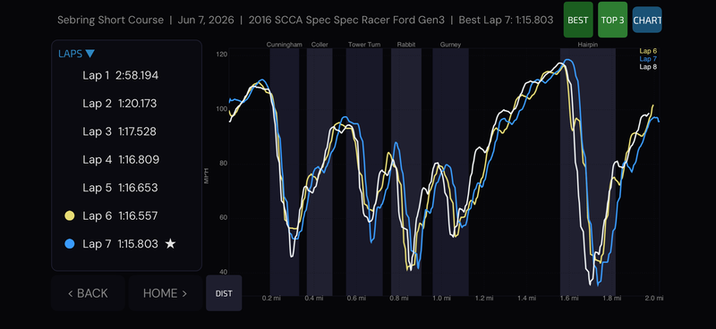Select Lap 4 1:16.809

tap(121, 160)
